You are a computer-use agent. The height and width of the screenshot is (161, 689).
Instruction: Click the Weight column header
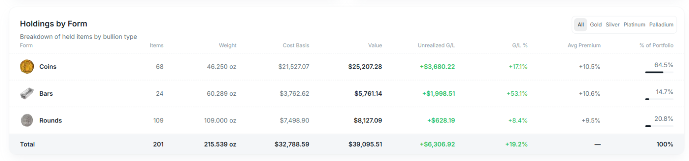pos(227,45)
